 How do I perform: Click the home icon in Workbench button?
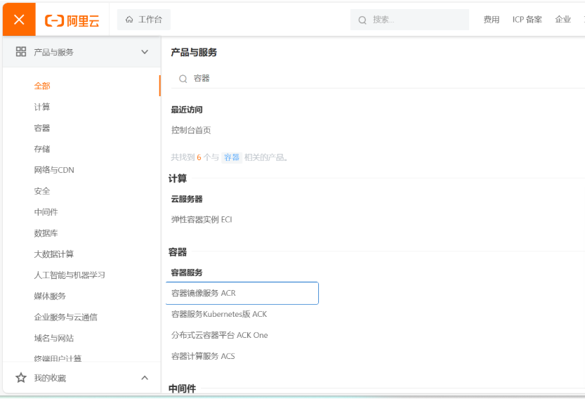point(129,20)
